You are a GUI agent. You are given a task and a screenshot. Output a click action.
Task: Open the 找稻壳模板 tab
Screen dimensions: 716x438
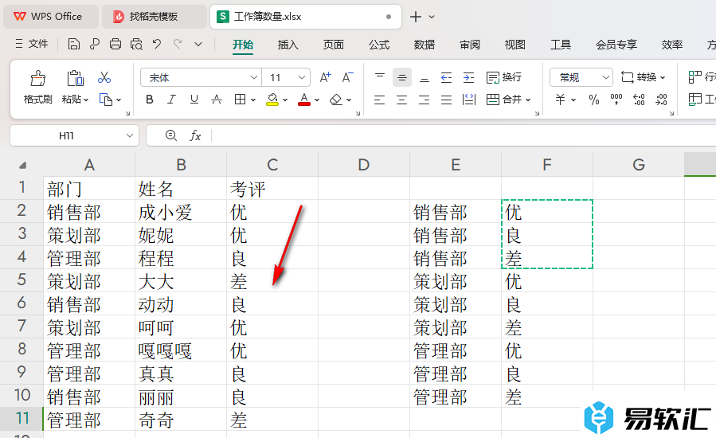[x=154, y=17]
